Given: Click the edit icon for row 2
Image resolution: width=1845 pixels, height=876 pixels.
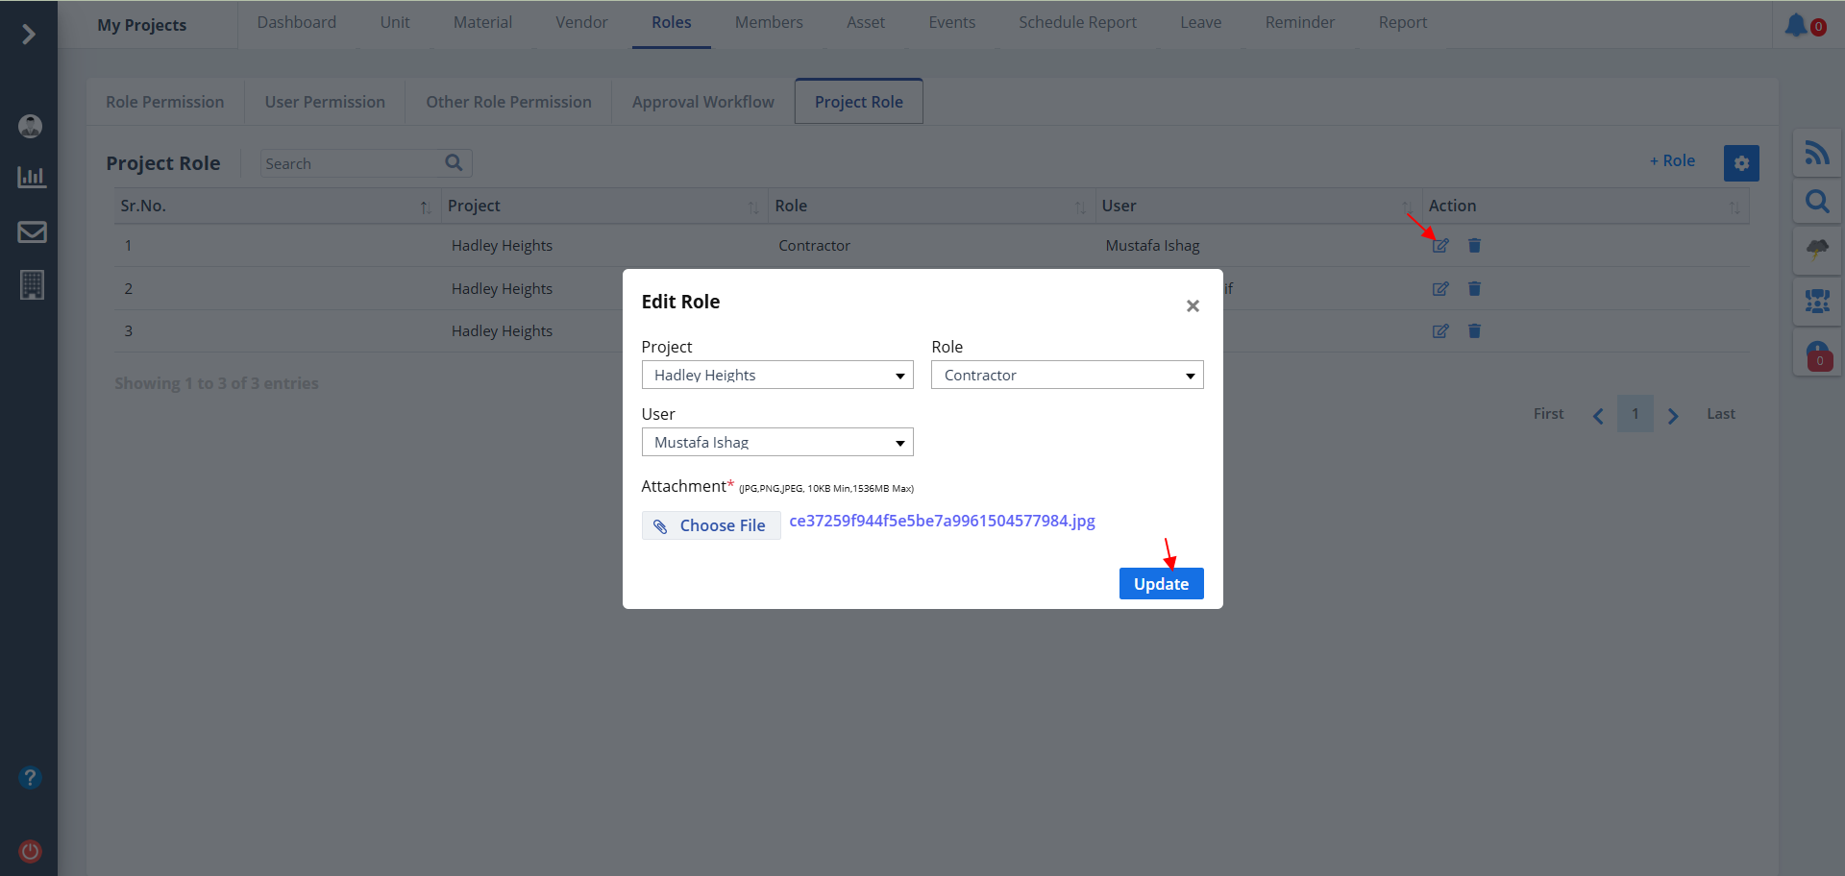Looking at the screenshot, I should [x=1439, y=289].
